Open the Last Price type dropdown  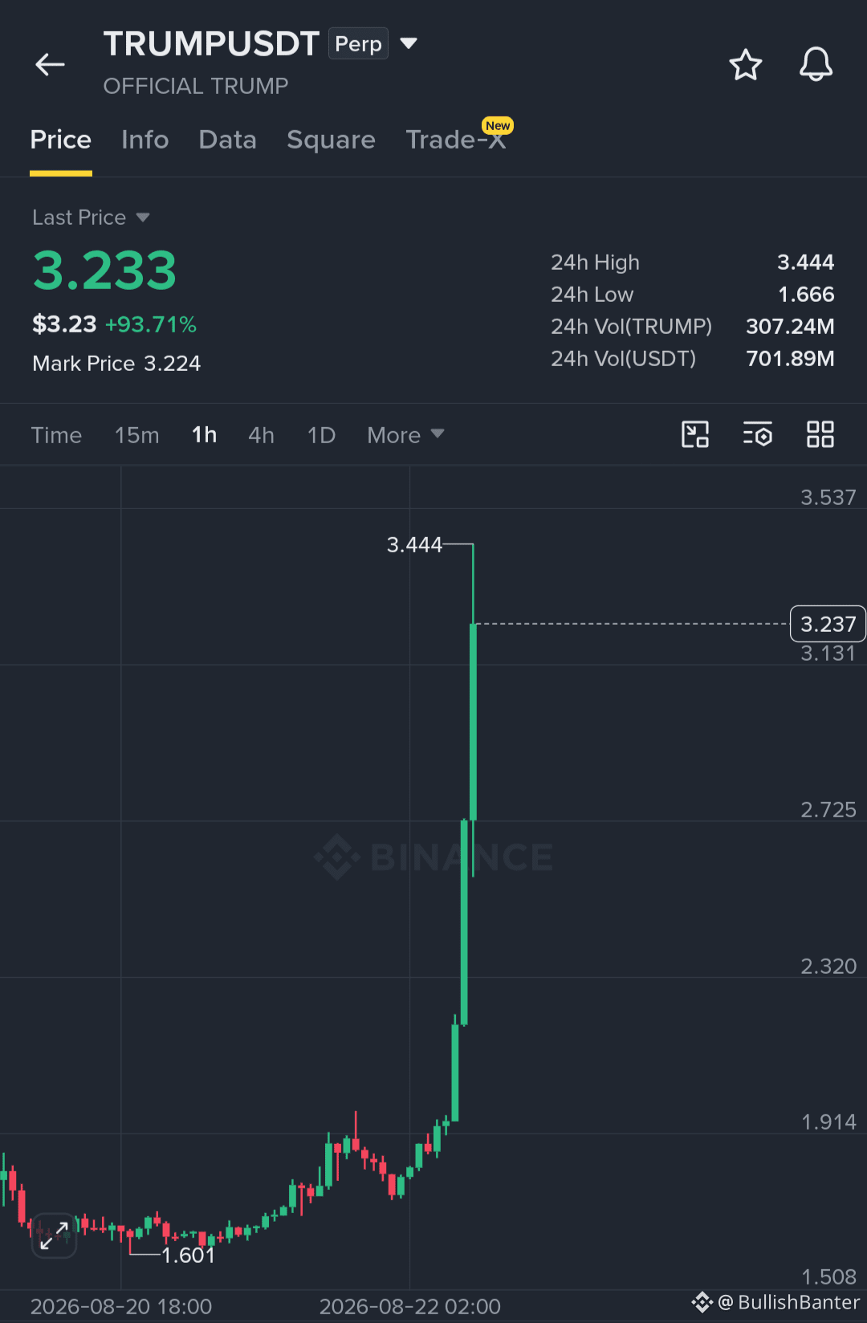pos(91,218)
